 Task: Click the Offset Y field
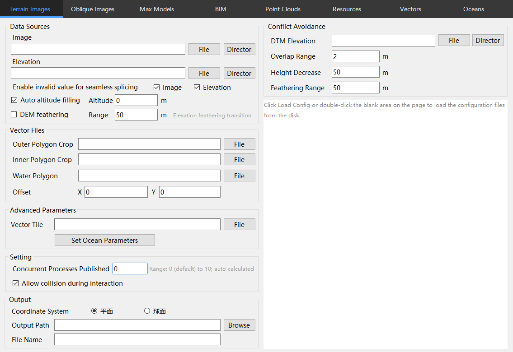[x=190, y=192]
